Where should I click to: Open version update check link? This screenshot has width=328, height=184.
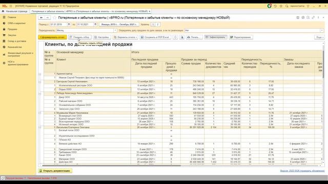(x=302, y=171)
